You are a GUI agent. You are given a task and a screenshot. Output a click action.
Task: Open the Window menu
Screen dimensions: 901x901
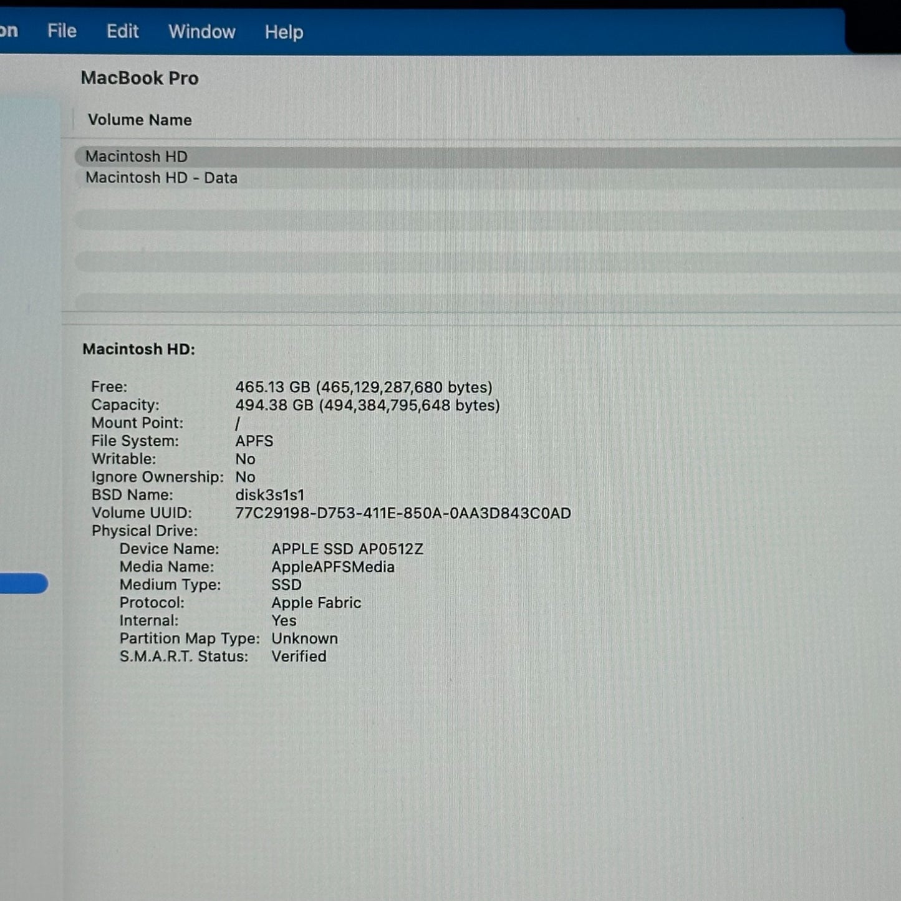(201, 32)
